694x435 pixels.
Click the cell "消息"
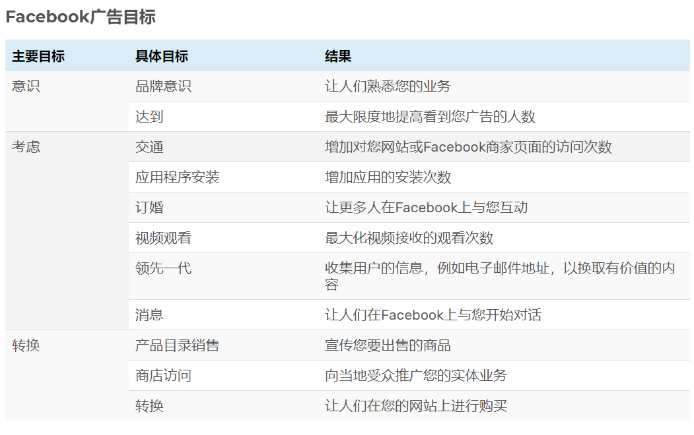point(149,315)
